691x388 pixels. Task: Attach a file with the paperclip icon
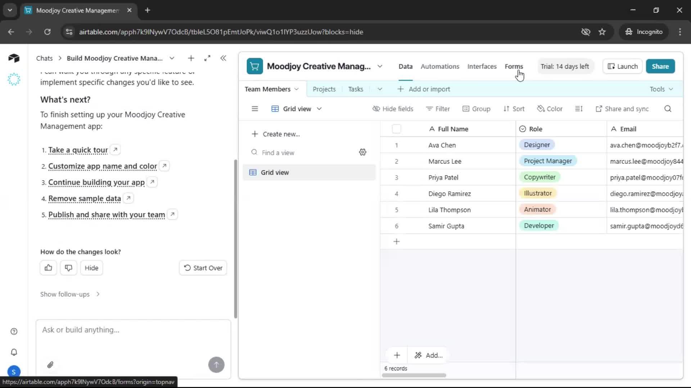tap(50, 365)
